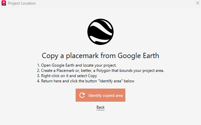Screen dimensions: 201x125
Task: Go back using the Back link
Action: coord(100,107)
